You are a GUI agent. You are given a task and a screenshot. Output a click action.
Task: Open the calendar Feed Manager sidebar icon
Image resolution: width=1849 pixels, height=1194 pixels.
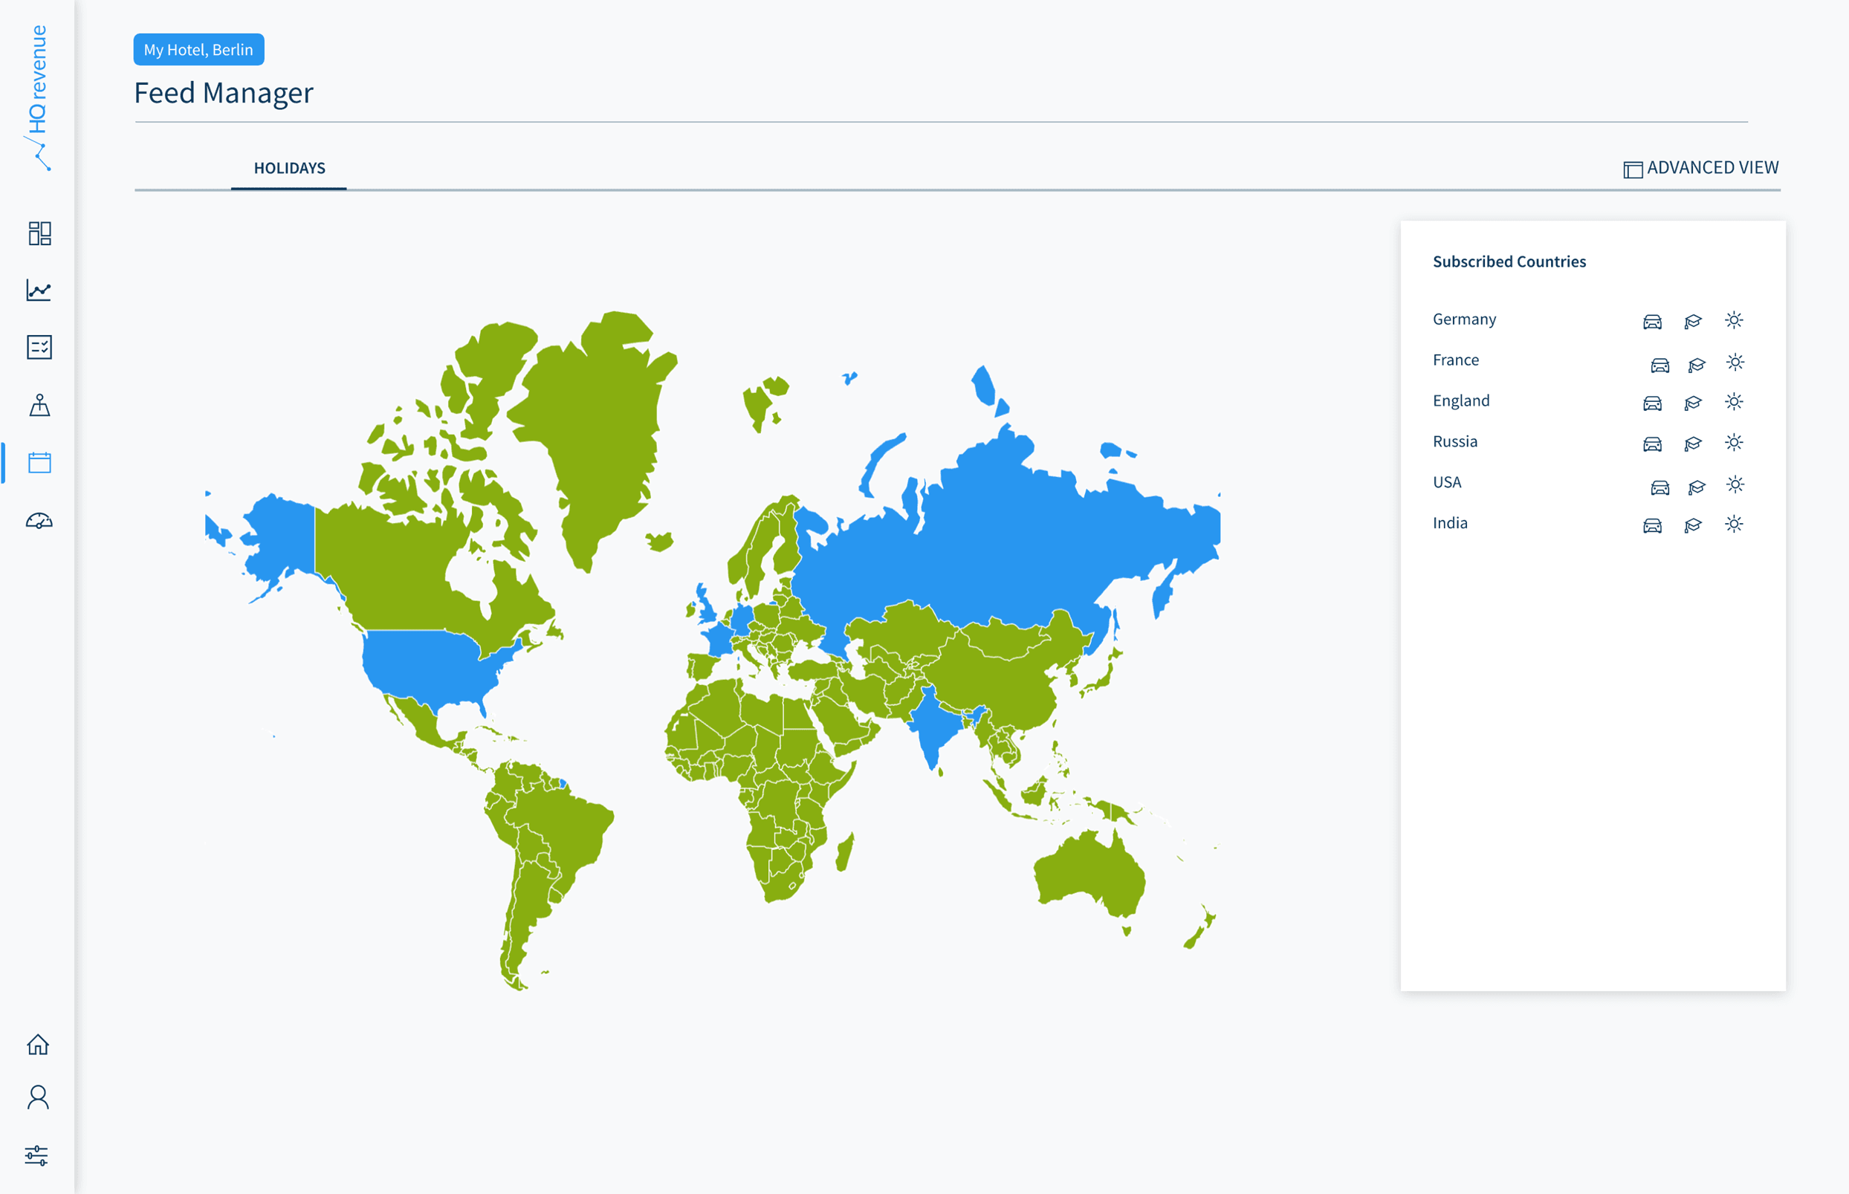pyautogui.click(x=39, y=462)
